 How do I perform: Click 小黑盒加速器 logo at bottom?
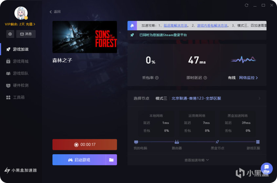(21, 170)
